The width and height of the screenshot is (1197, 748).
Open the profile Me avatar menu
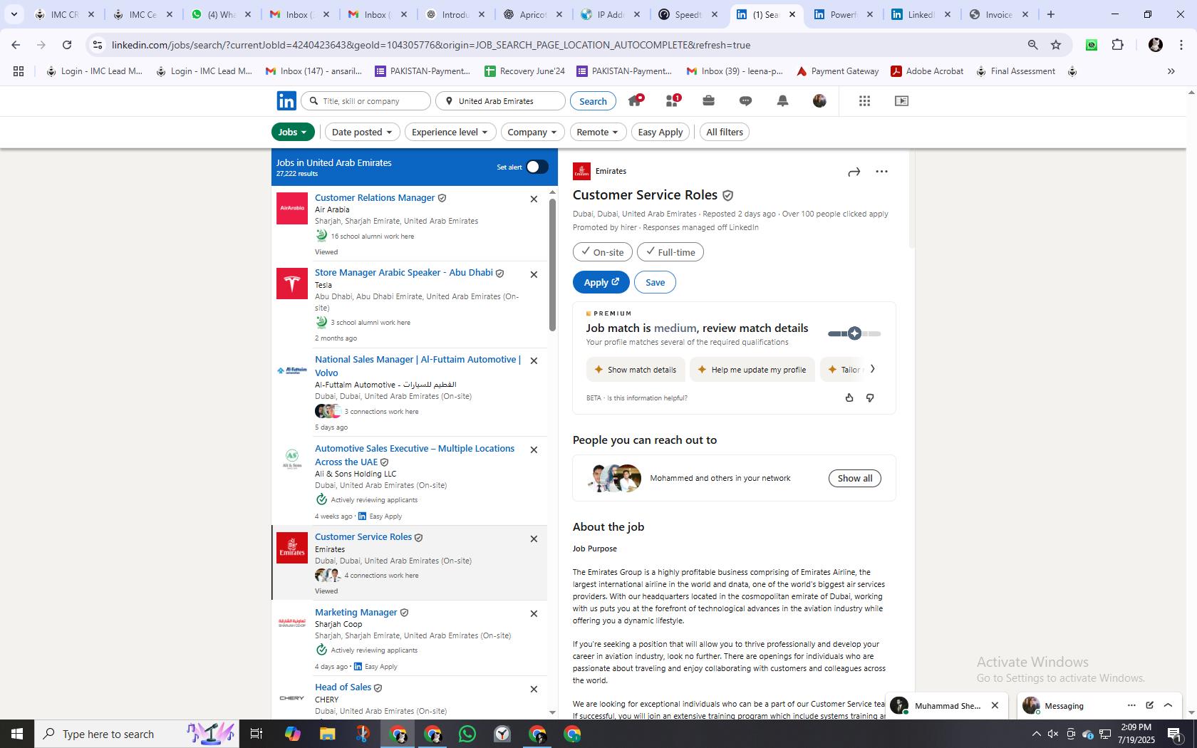(819, 101)
